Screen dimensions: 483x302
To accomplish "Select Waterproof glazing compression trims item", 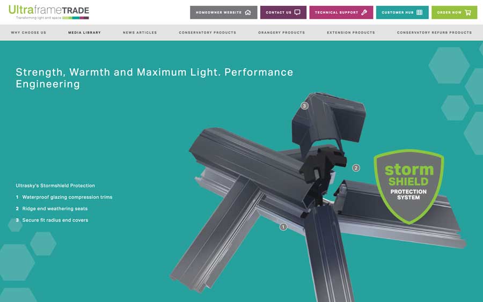I will pyautogui.click(x=67, y=197).
